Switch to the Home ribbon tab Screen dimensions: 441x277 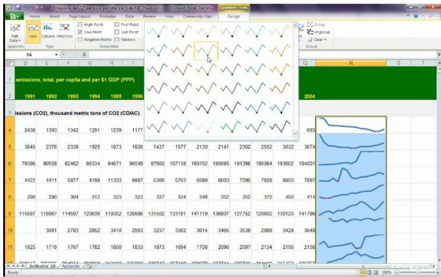(x=35, y=16)
